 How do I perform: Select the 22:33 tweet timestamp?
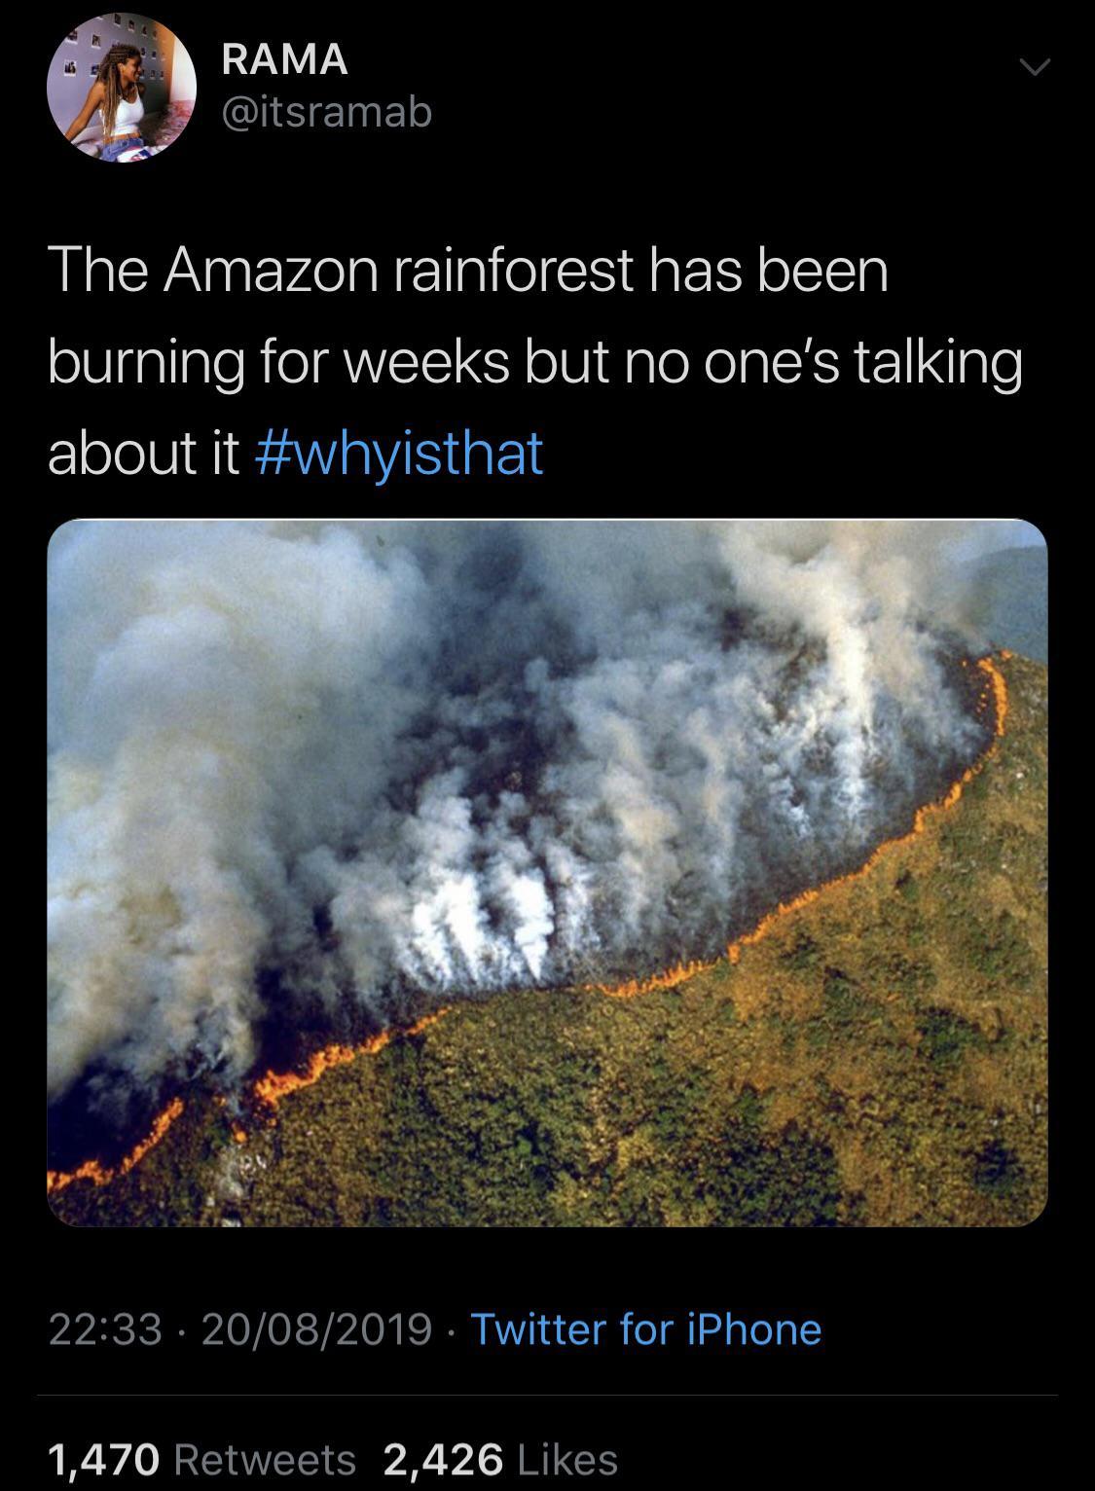point(106,1329)
